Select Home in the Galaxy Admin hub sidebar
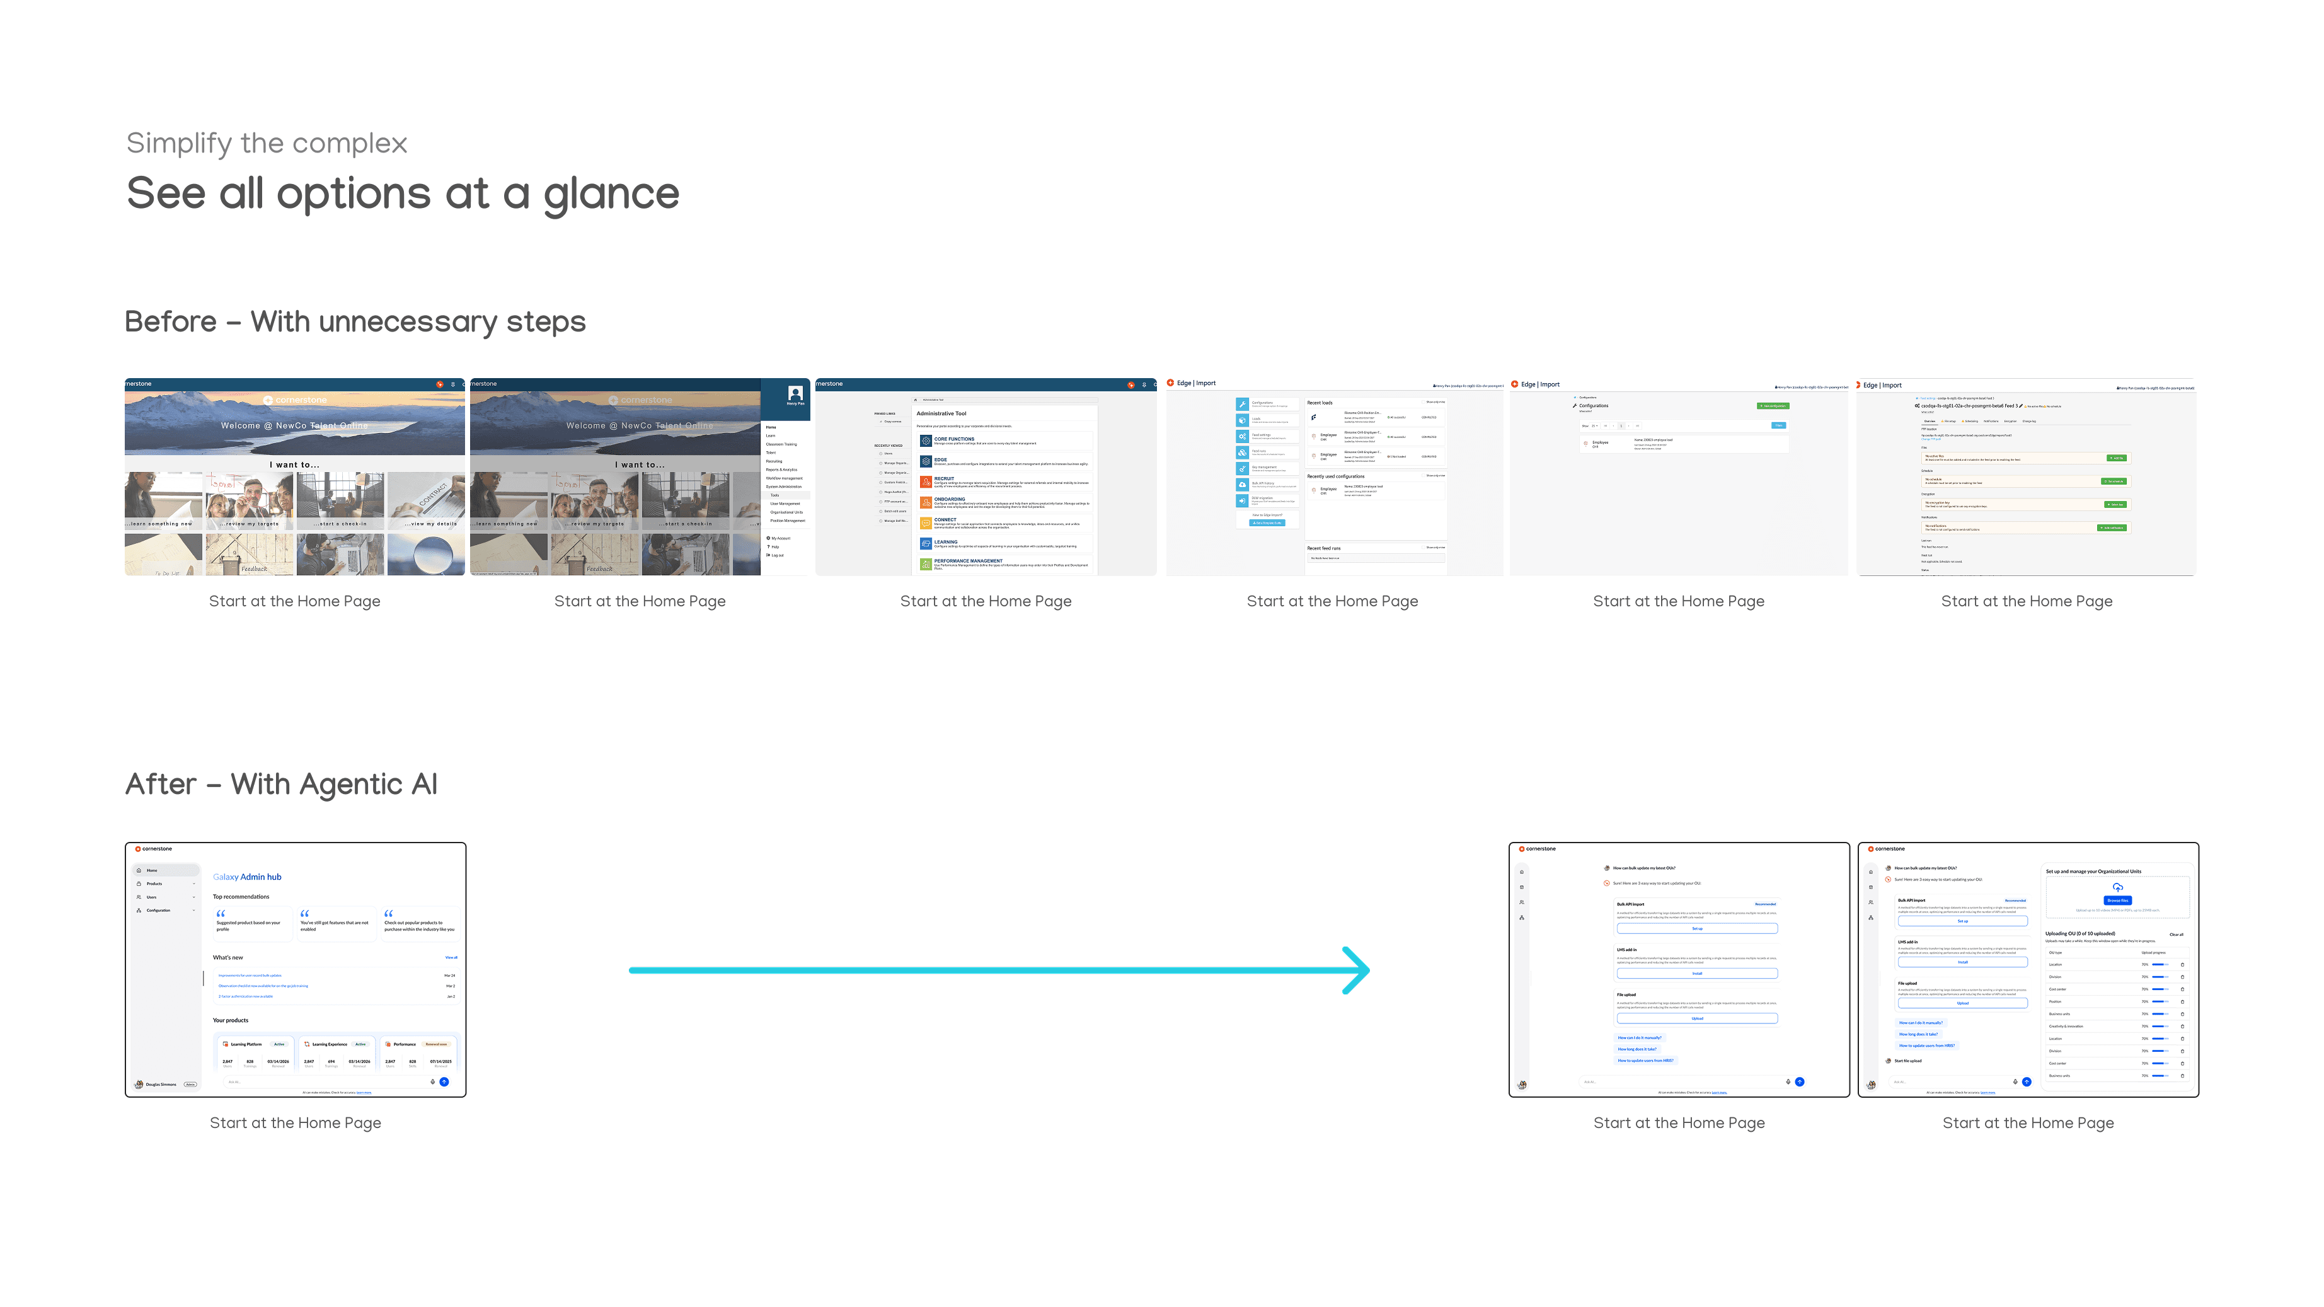Image resolution: width=2324 pixels, height=1307 pixels. pyautogui.click(x=152, y=870)
